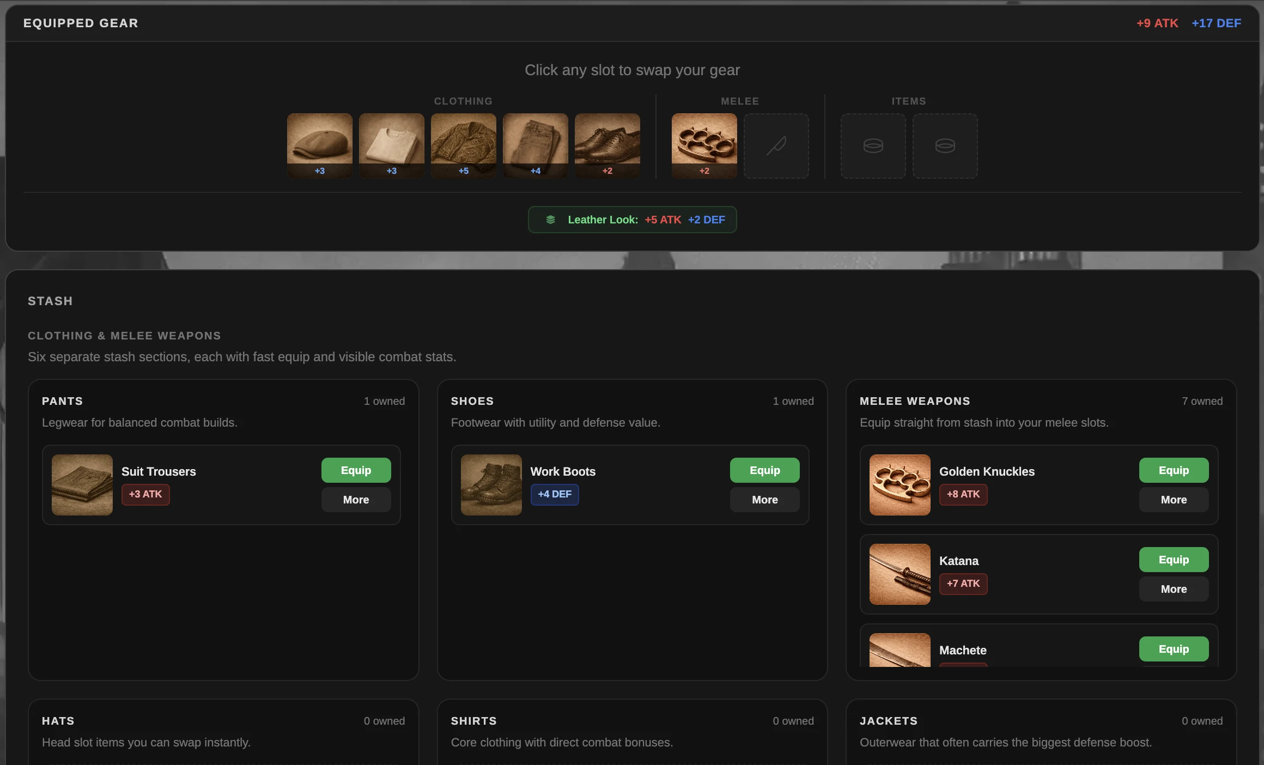Screen dimensions: 1264x765
Task: Click the SHIRTS section heading
Action: click(473, 721)
